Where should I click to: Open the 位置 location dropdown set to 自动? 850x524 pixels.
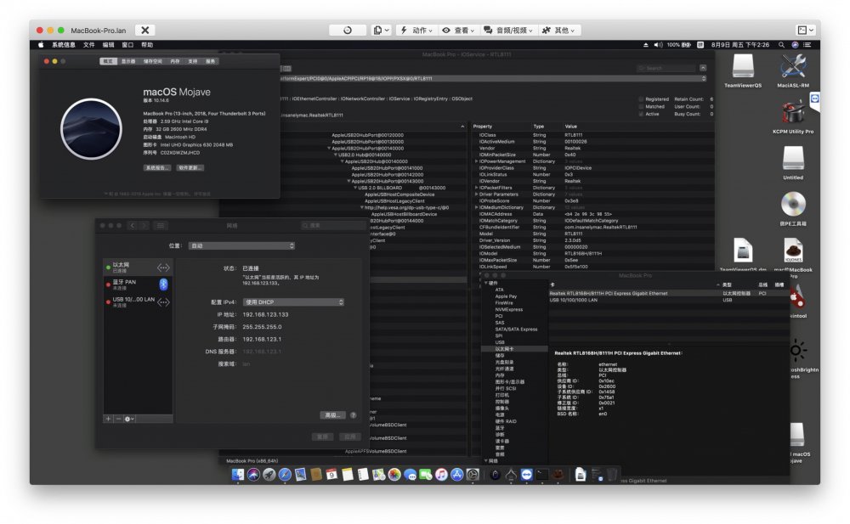[241, 246]
